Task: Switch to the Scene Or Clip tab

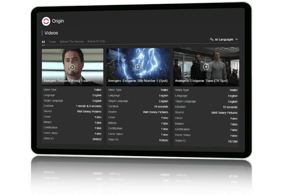Action: click(96, 41)
